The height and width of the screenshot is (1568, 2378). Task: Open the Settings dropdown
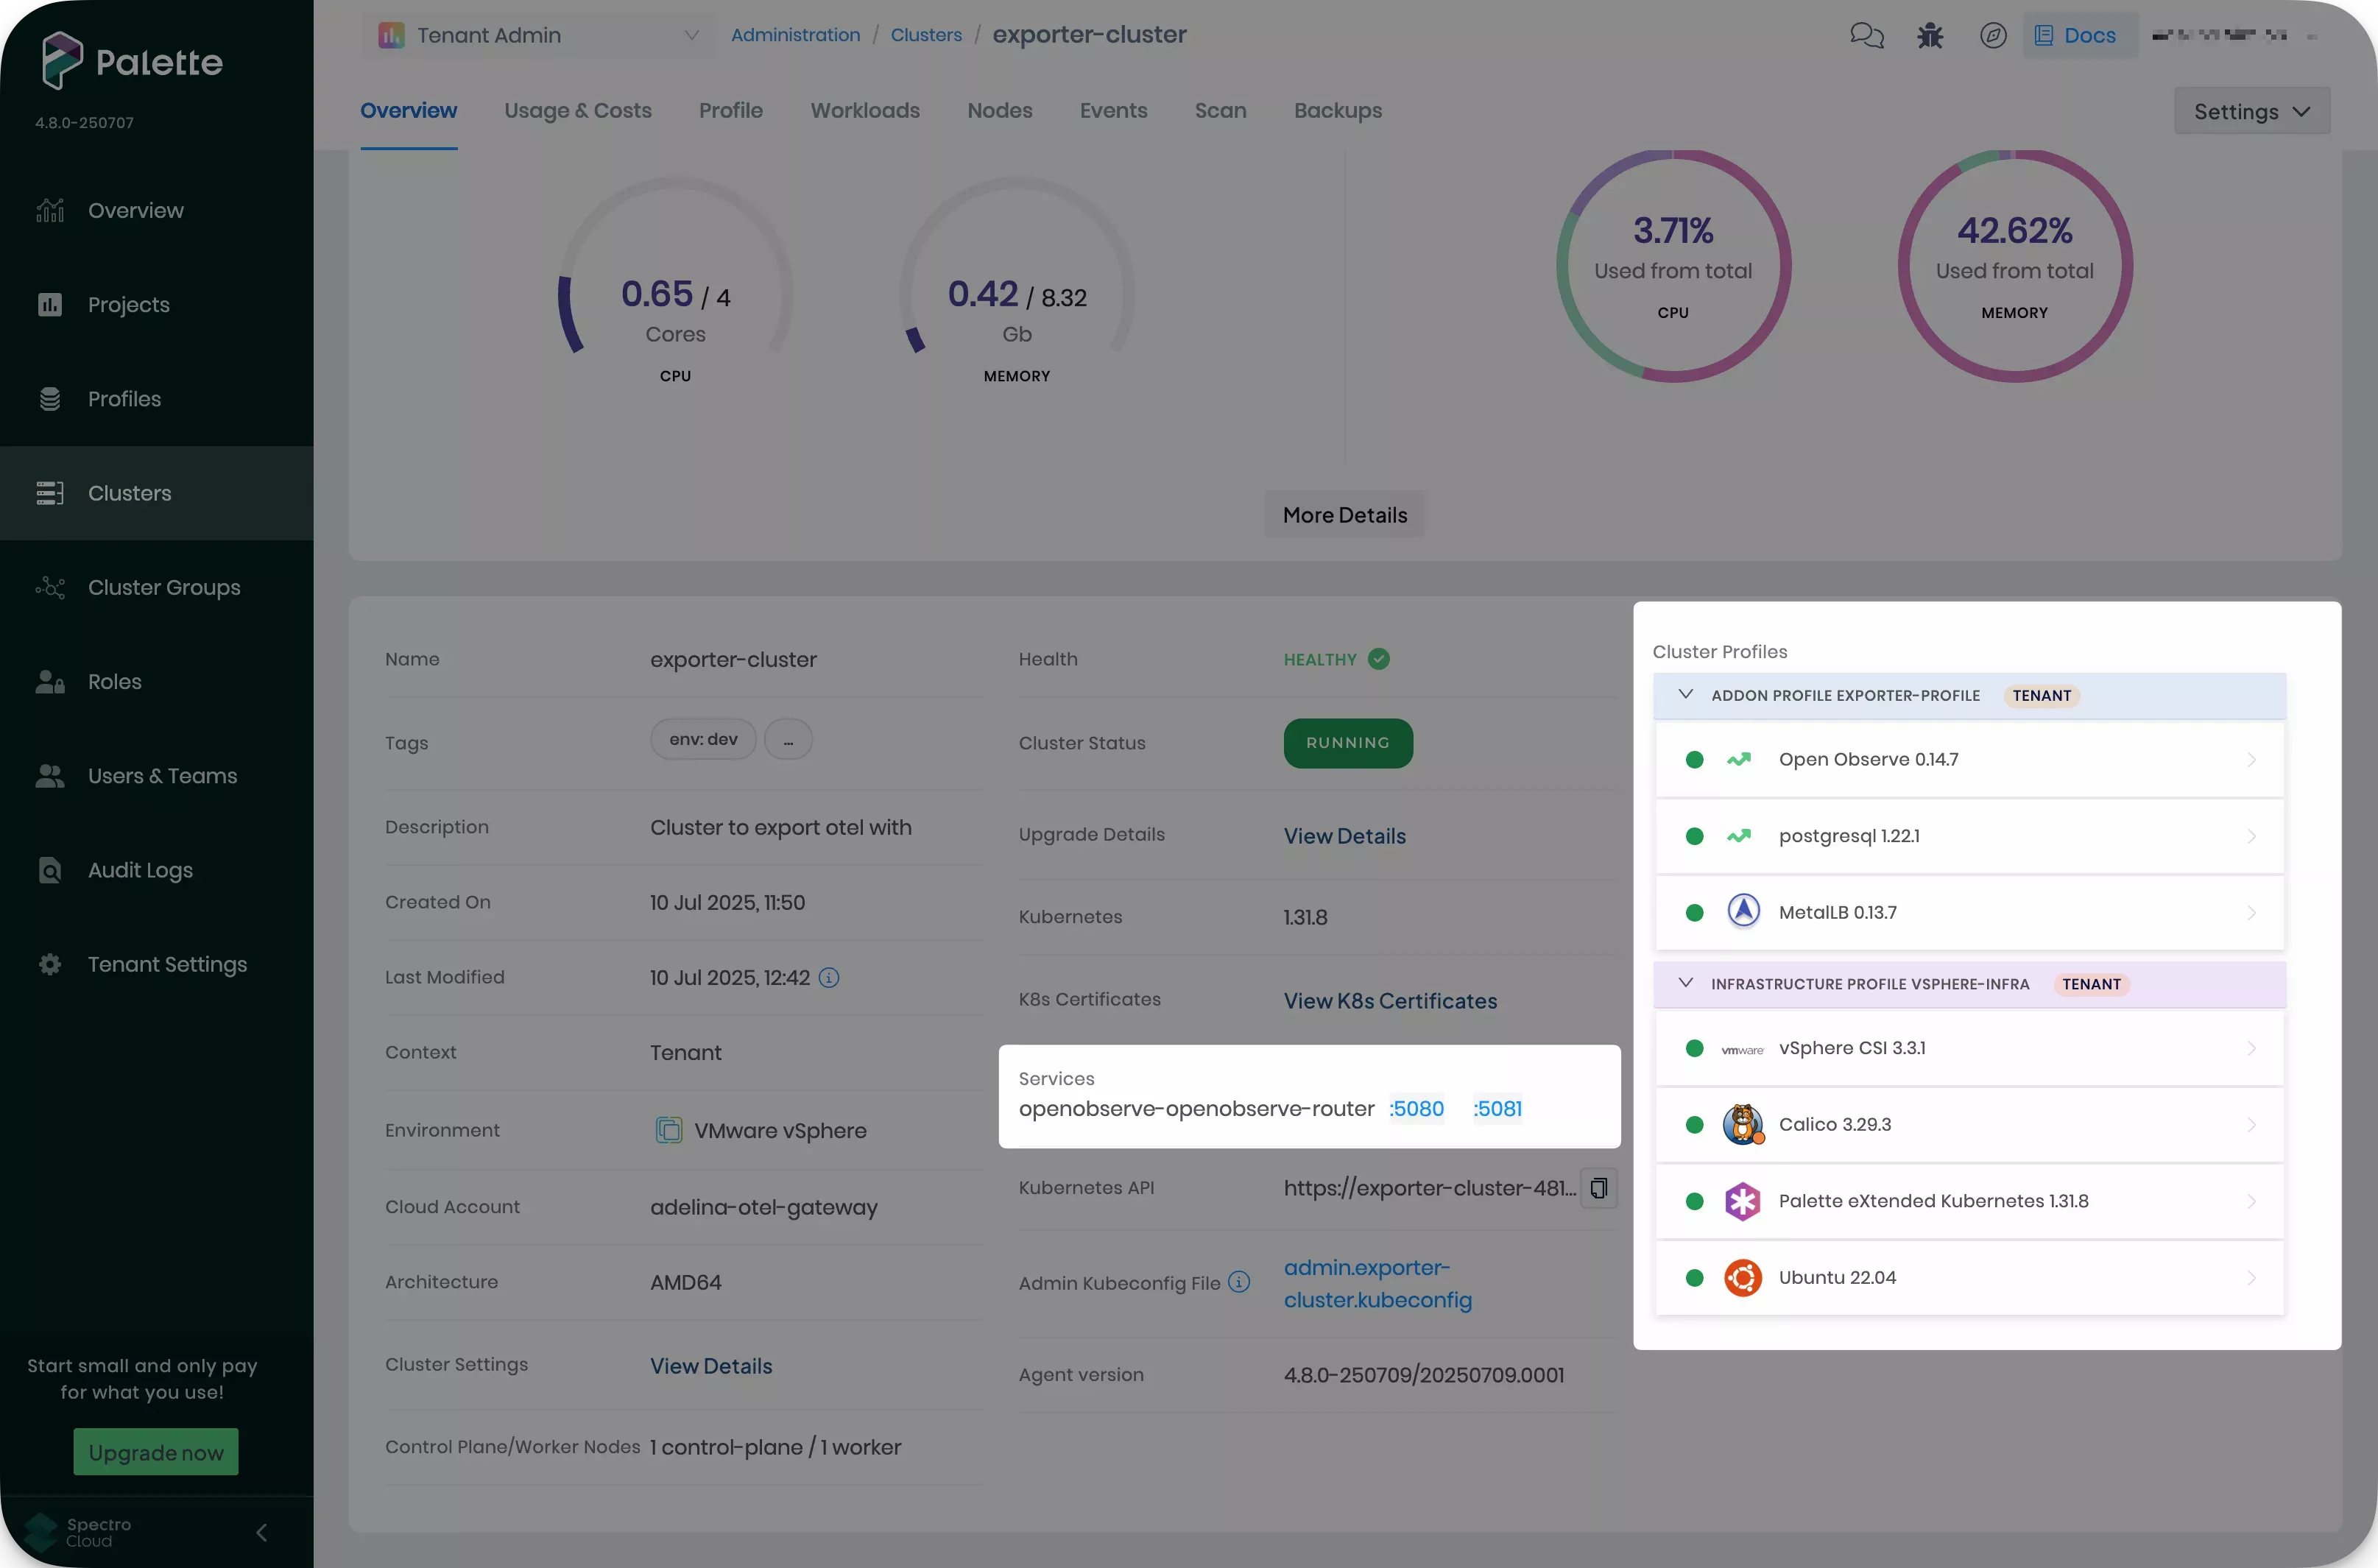(x=2251, y=111)
